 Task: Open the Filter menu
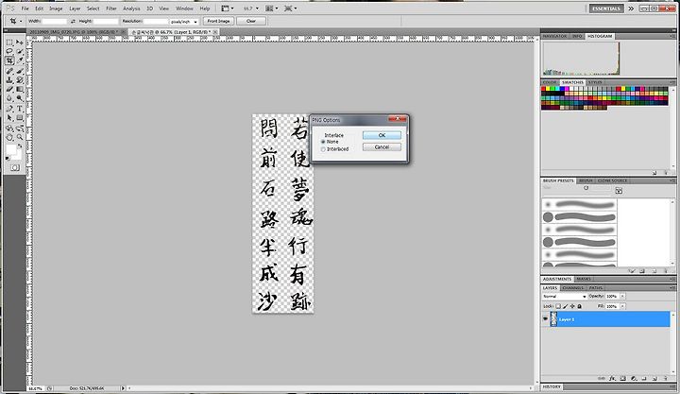pos(111,9)
